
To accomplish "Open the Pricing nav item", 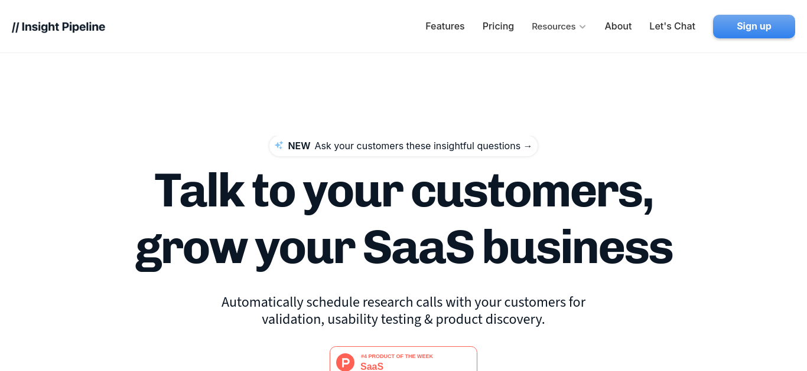I will click(x=498, y=27).
